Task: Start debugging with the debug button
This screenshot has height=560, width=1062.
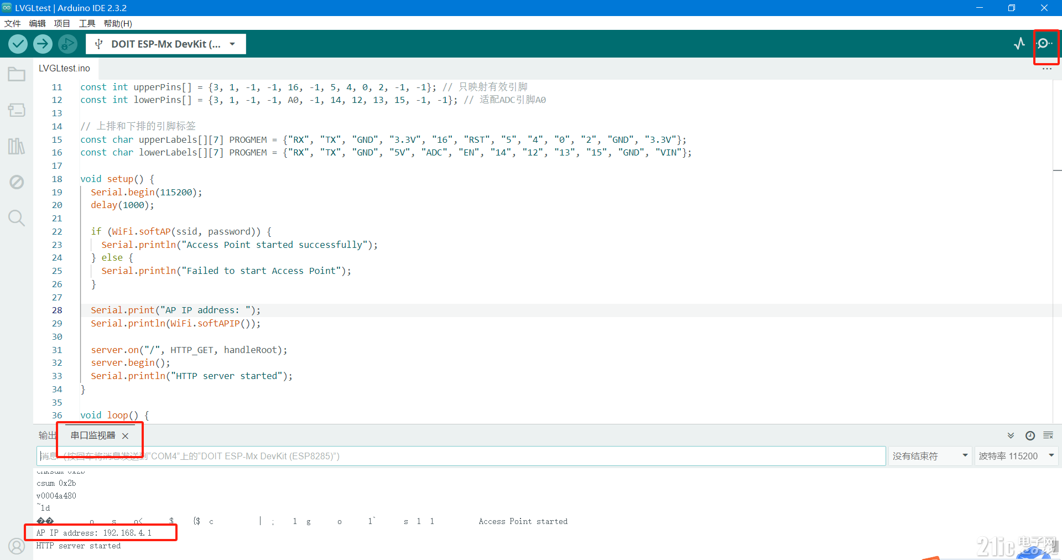Action: [67, 44]
